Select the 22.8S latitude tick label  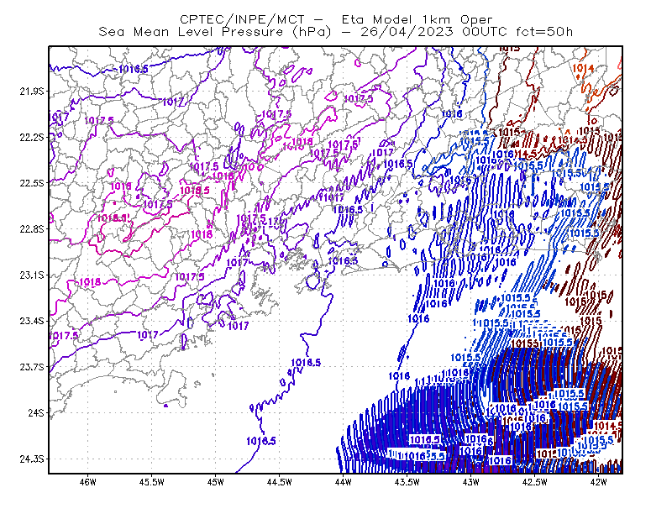pos(32,229)
